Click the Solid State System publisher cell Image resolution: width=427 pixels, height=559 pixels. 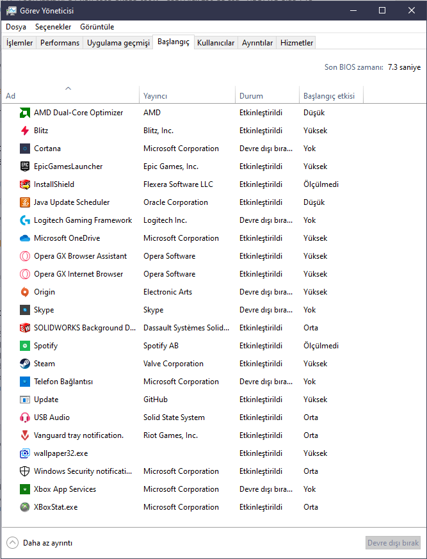[x=174, y=417]
